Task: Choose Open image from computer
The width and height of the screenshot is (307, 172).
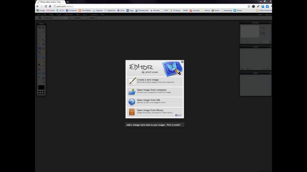Action: tap(155, 92)
